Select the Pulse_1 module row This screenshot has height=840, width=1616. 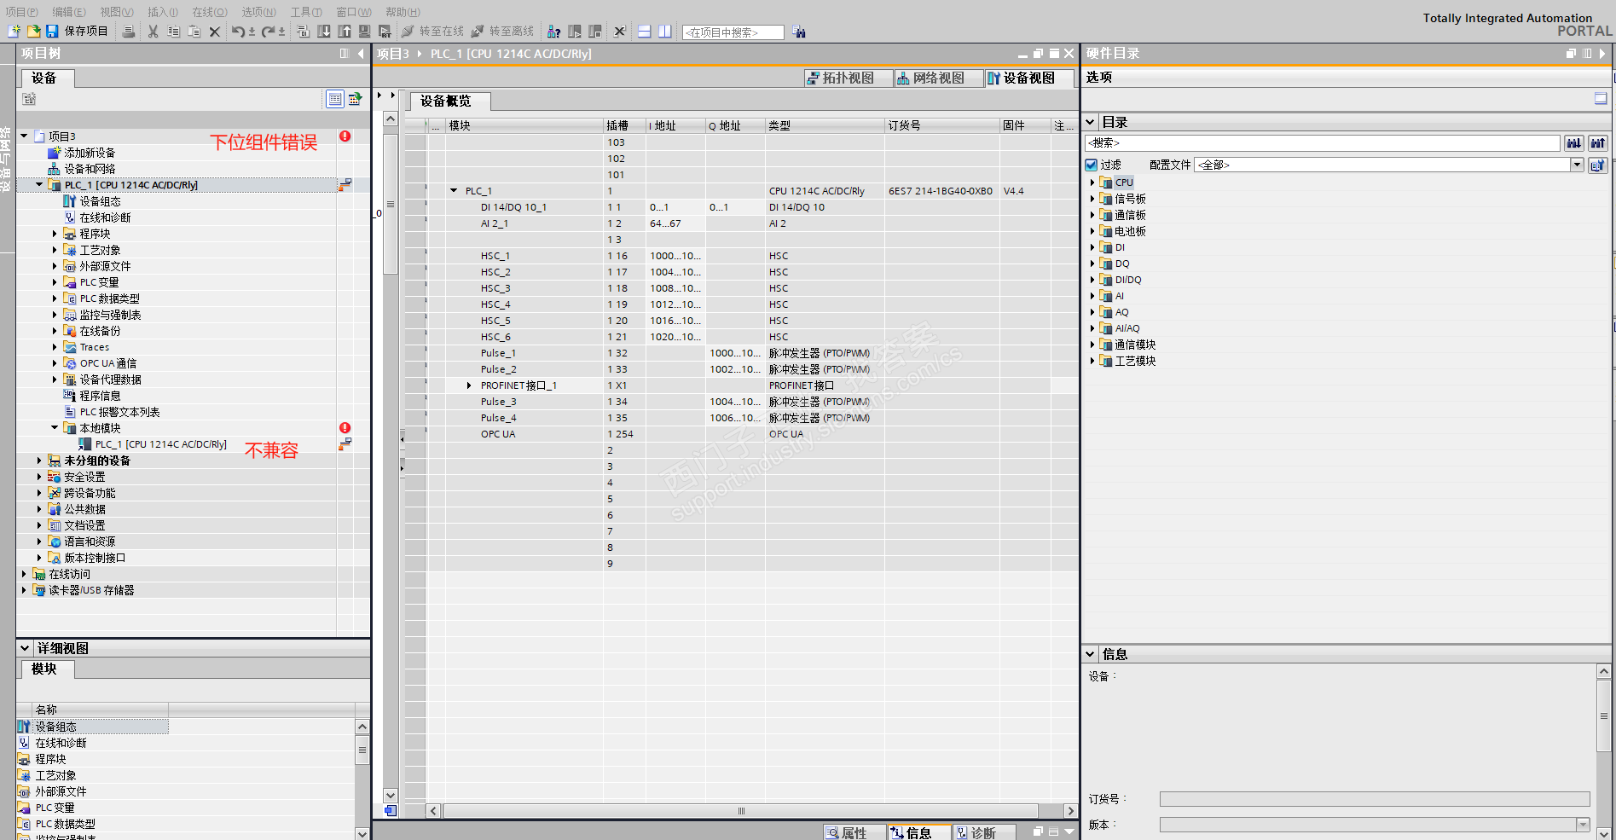(x=740, y=353)
